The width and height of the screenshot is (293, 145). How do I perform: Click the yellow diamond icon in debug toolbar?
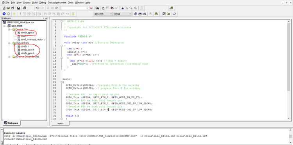tap(73, 14)
